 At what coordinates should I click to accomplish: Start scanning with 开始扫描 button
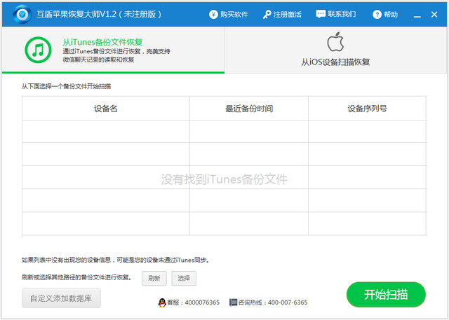[386, 295]
